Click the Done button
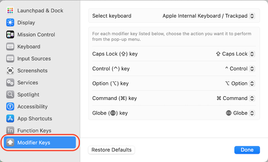Viewport: 268px width, 162px height. pos(247,150)
